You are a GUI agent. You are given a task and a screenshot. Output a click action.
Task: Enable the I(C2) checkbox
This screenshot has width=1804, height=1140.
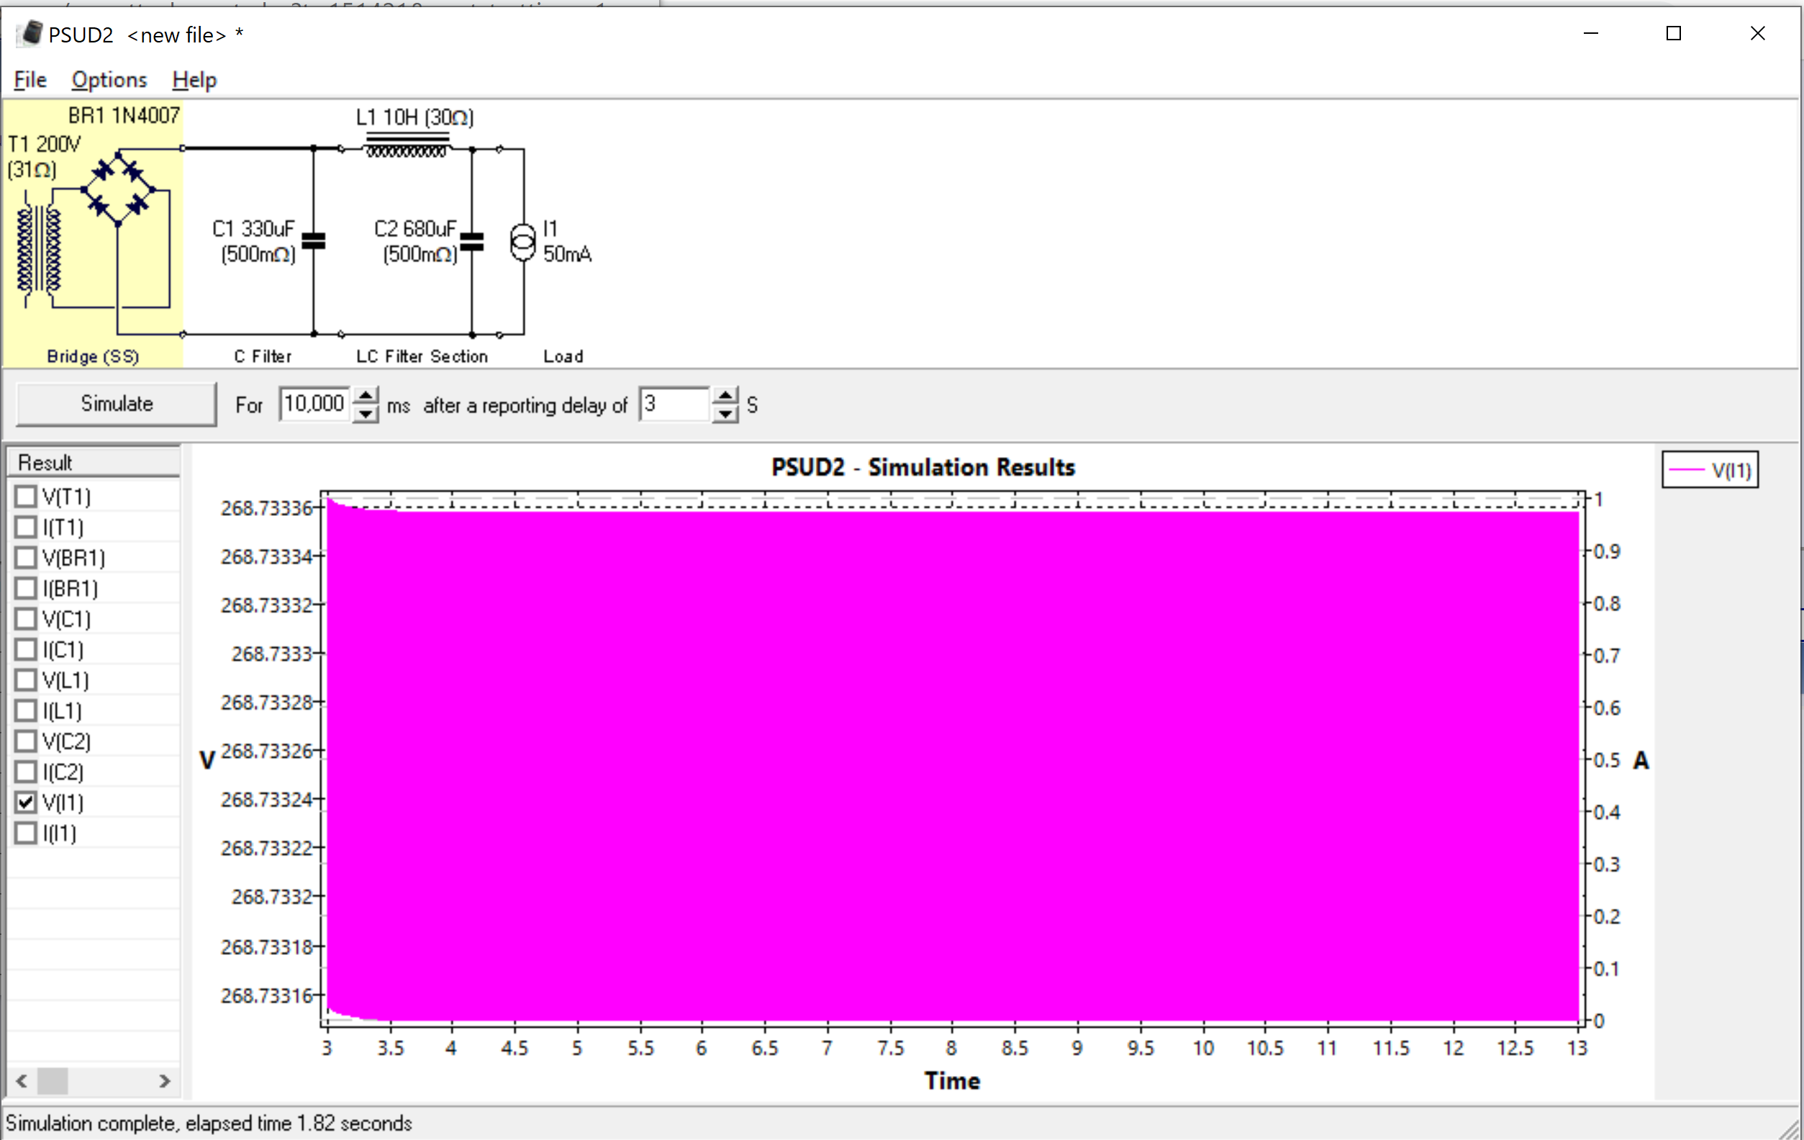pos(26,772)
